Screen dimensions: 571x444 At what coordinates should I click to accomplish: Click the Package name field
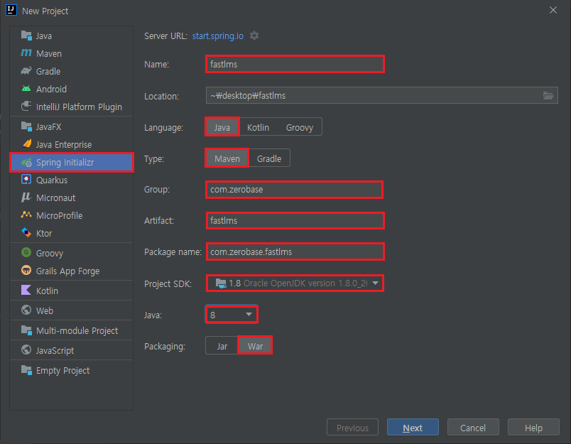click(295, 251)
